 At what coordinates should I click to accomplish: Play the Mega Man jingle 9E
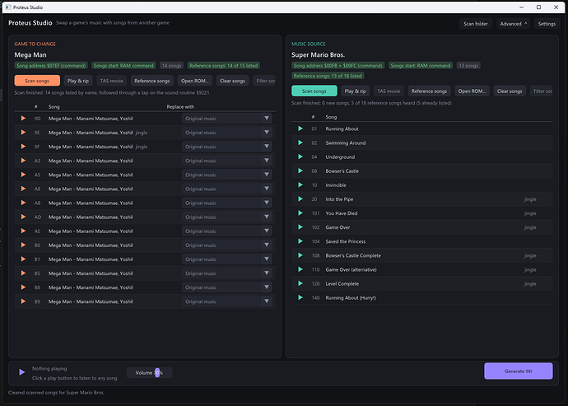coord(23,133)
